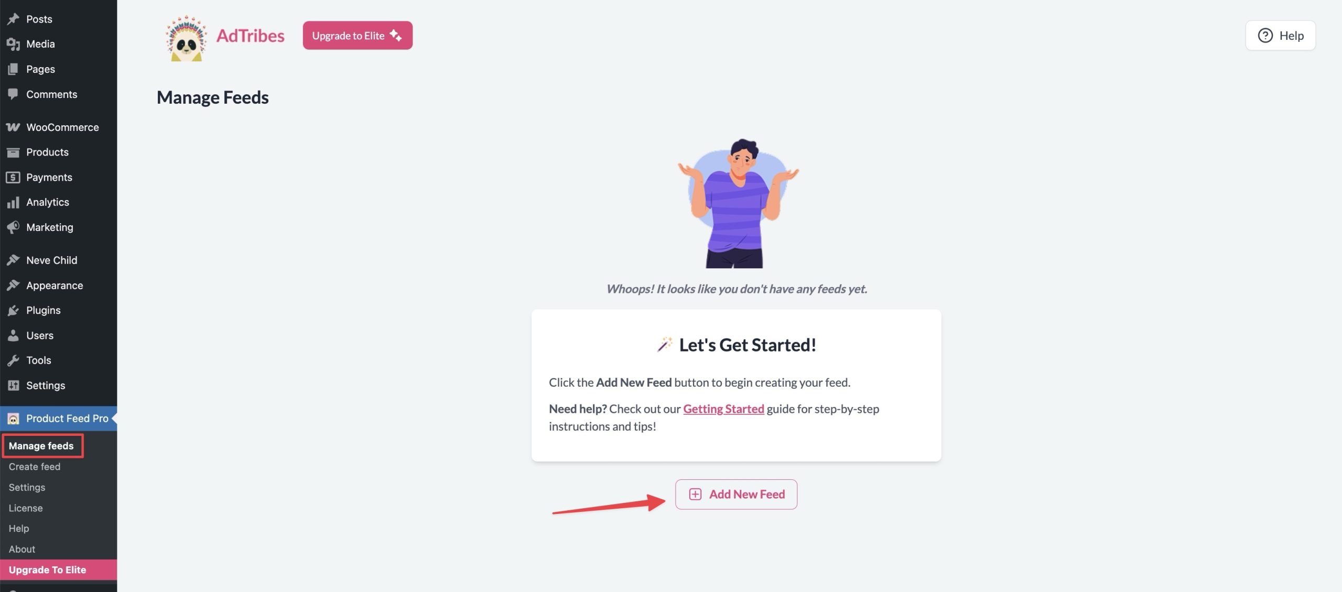Add a new feed with the button

click(x=736, y=494)
